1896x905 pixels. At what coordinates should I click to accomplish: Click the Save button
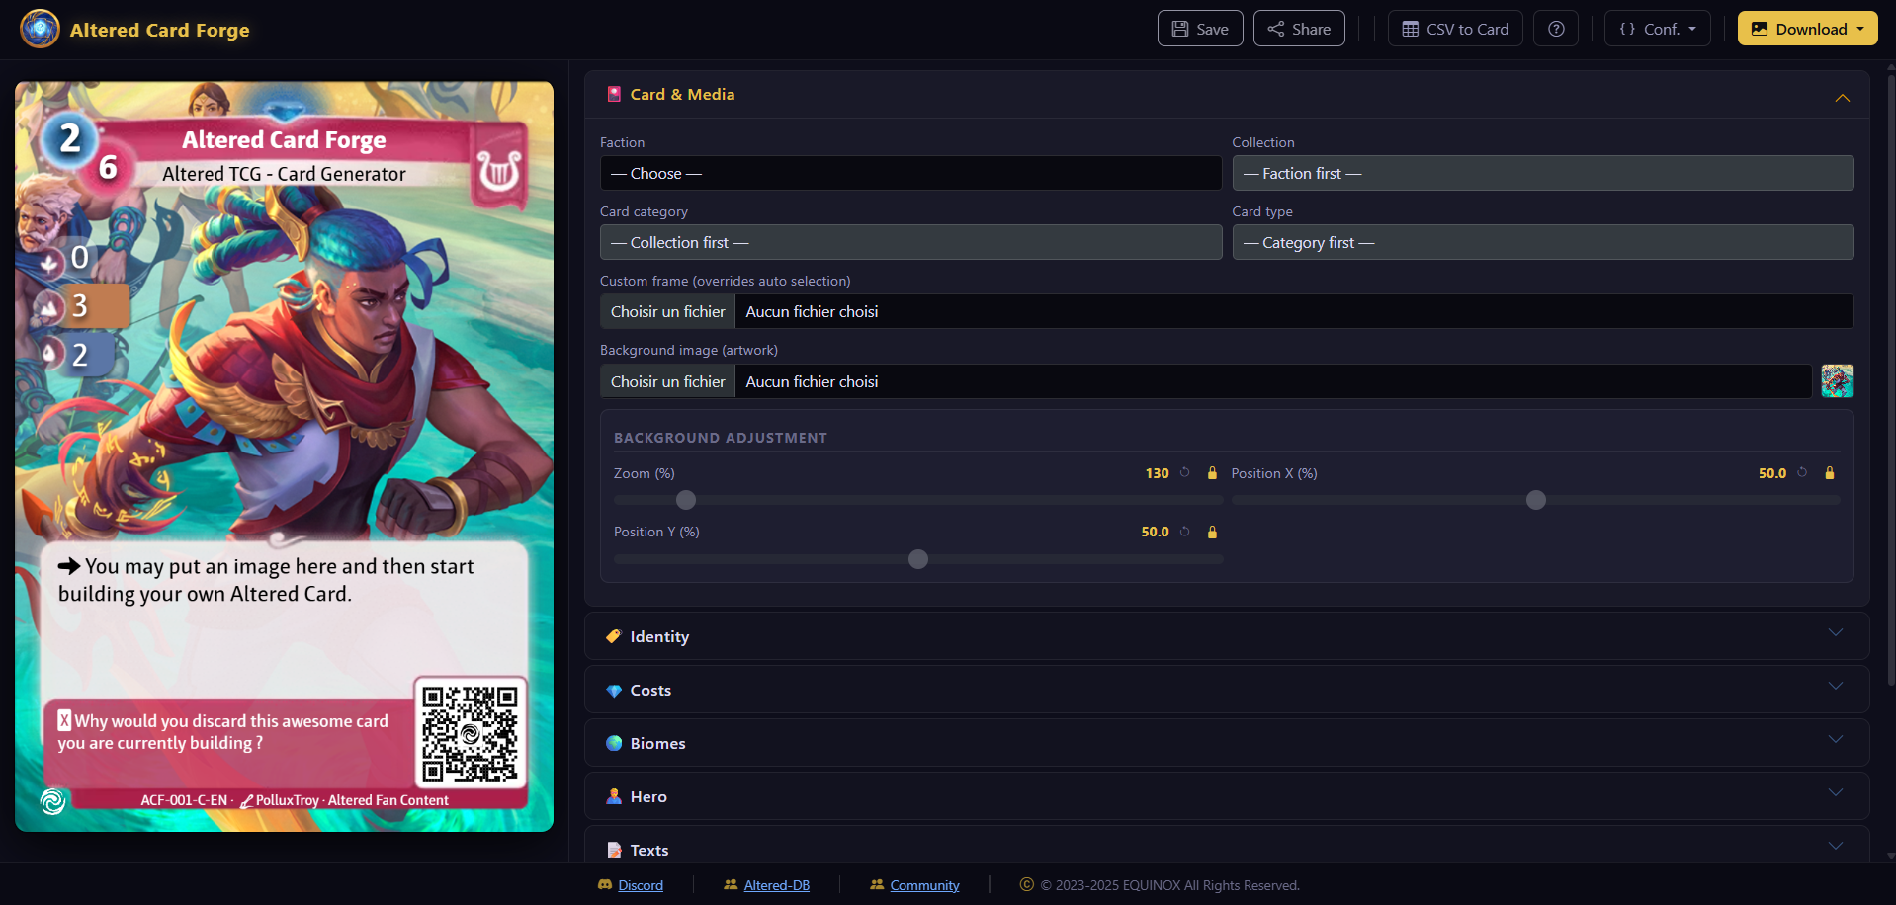1200,29
